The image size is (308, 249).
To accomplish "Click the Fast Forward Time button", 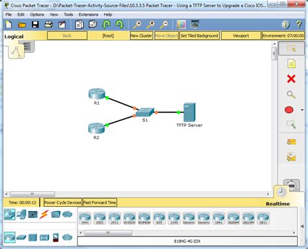I will (99, 202).
